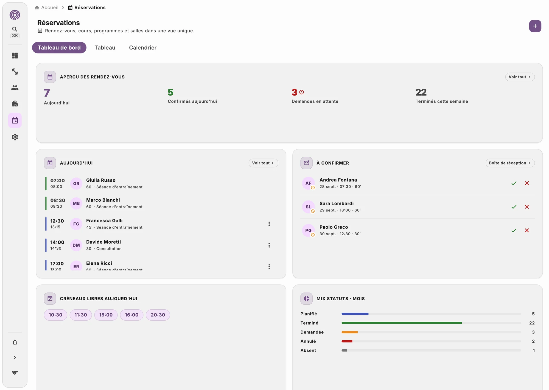Click the app logo in the sidebar
Viewport: 549px width, 390px height.
[x=15, y=15]
